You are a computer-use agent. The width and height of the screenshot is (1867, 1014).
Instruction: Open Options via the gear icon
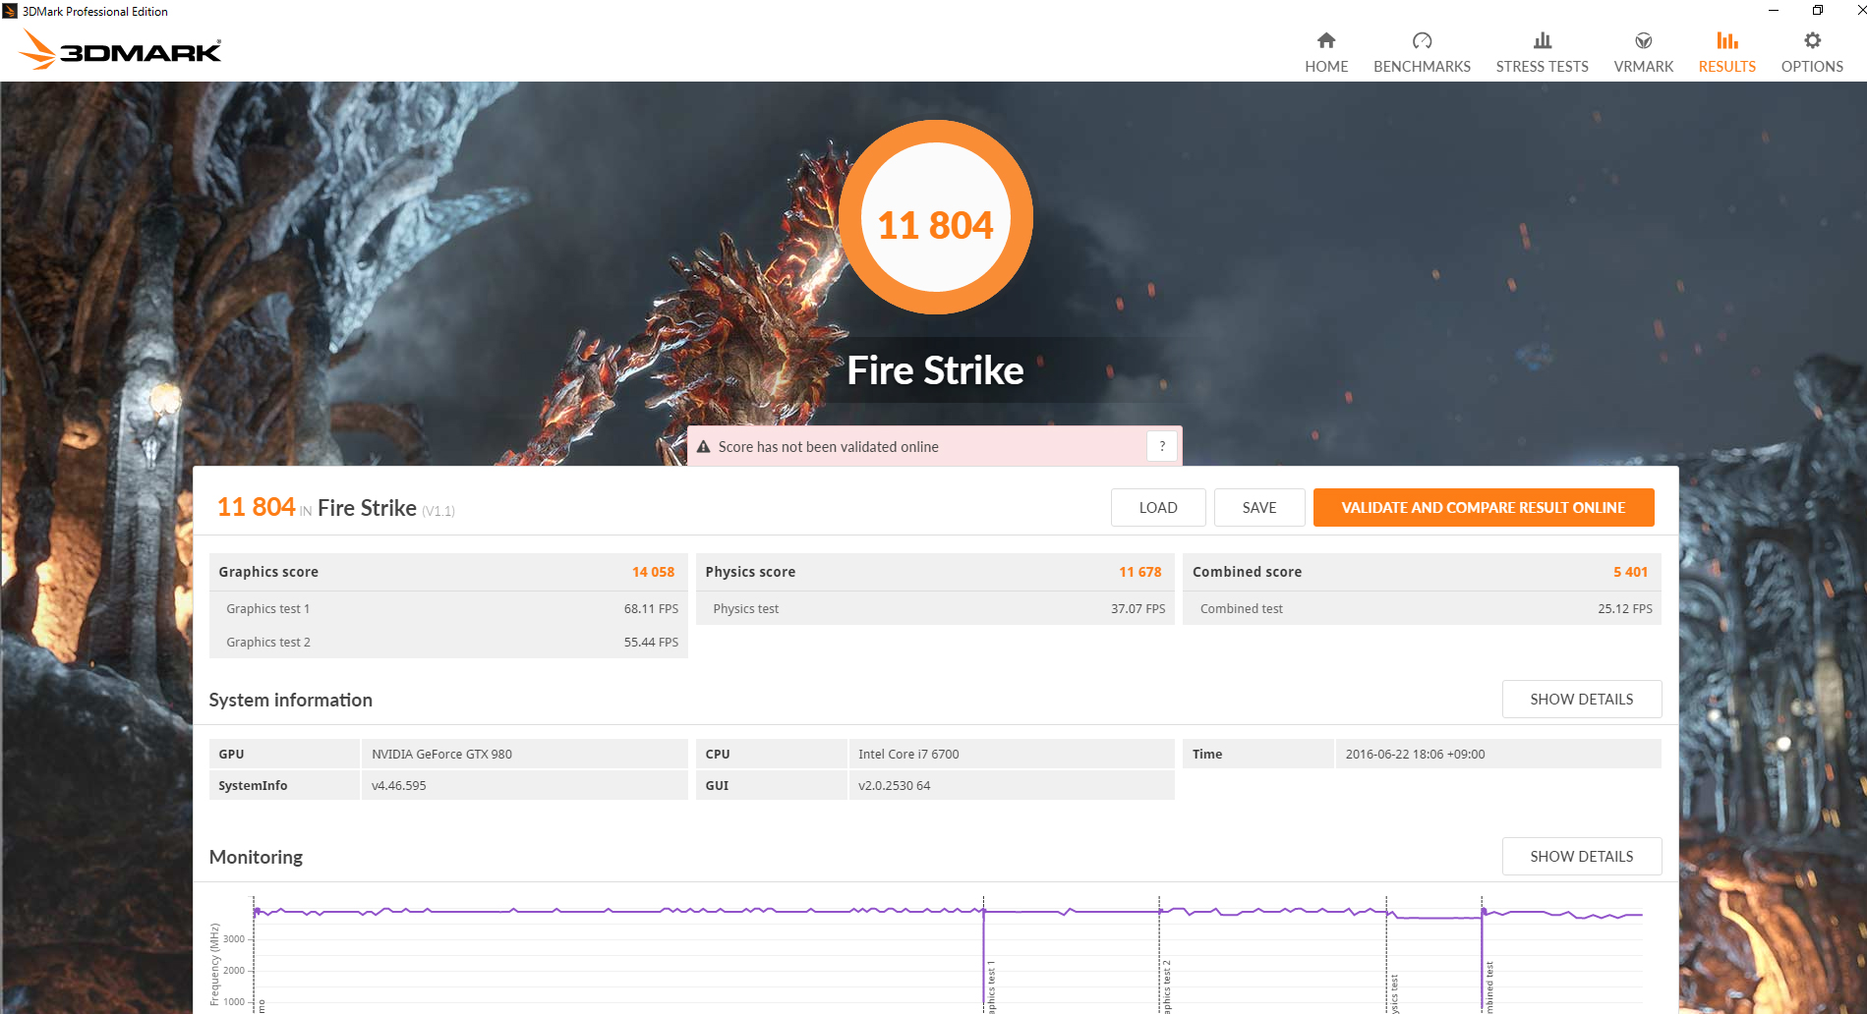click(1812, 40)
